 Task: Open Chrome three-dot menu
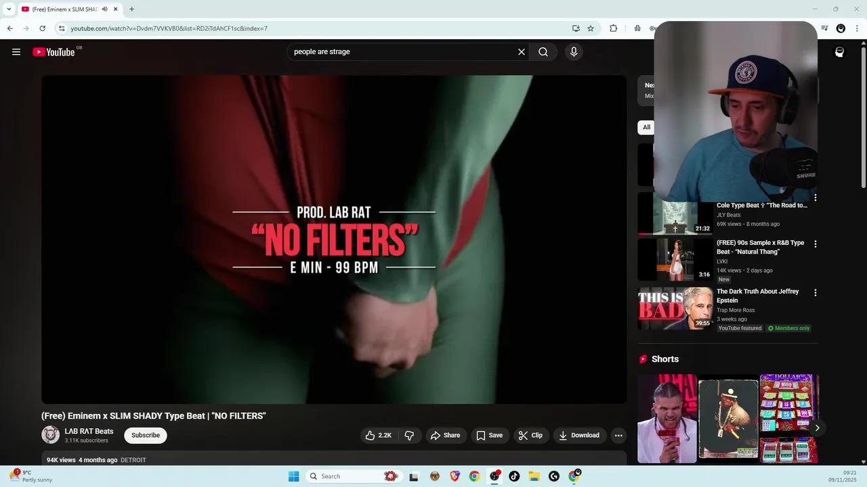(857, 28)
